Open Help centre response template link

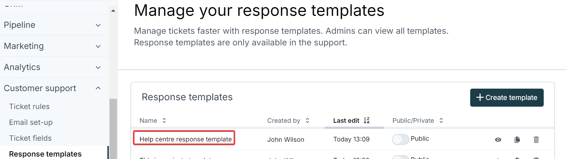click(185, 139)
